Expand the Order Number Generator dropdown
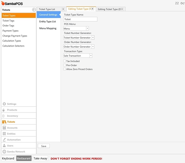The width and height of the screenshot is (185, 163). click(x=93, y=47)
